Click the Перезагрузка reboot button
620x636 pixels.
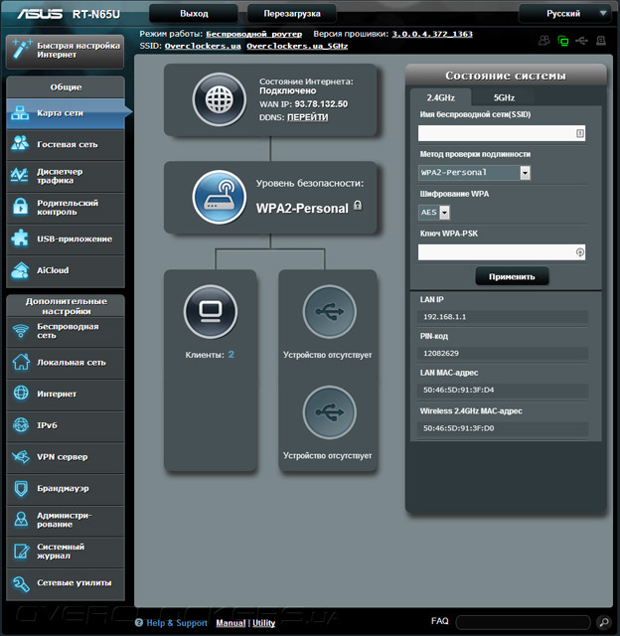(291, 13)
